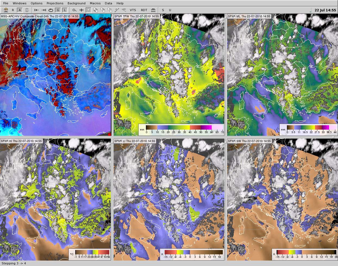
Task: Click the grid overlay icon near RDT
Action: [x=154, y=10]
